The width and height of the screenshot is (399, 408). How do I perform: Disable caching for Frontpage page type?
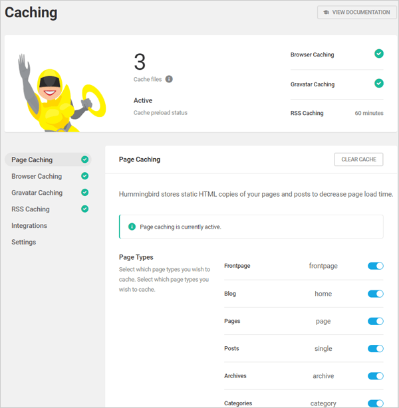point(376,266)
